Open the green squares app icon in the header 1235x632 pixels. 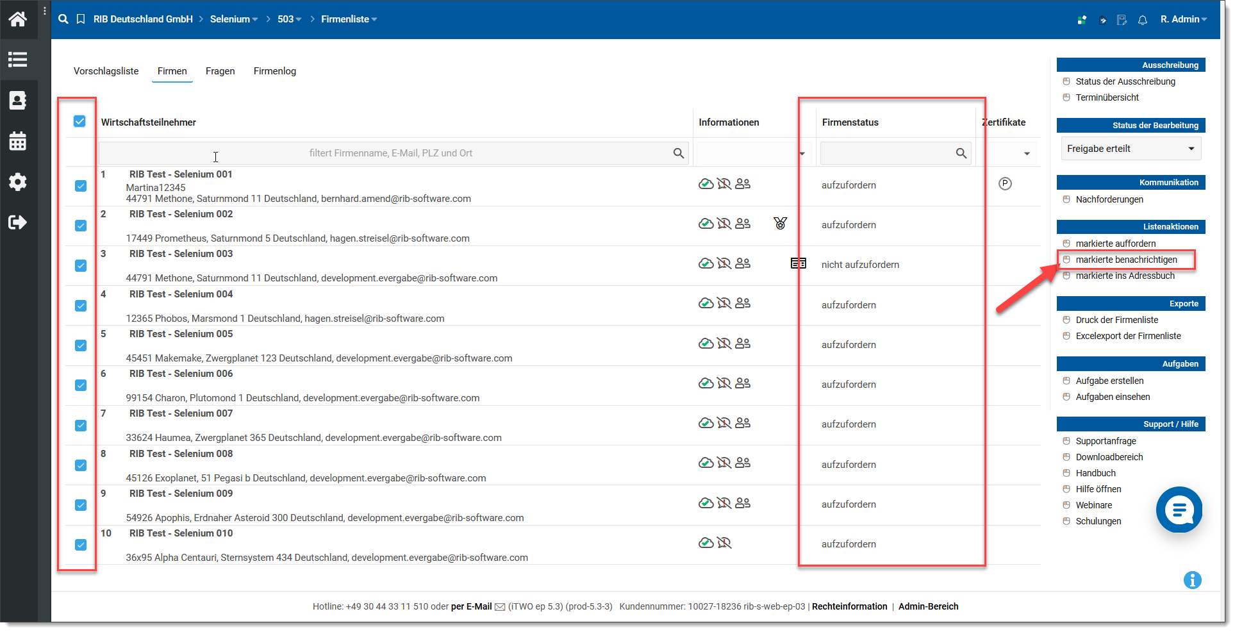pyautogui.click(x=1082, y=20)
